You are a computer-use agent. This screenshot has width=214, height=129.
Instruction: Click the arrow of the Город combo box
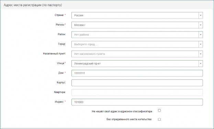click(201, 44)
